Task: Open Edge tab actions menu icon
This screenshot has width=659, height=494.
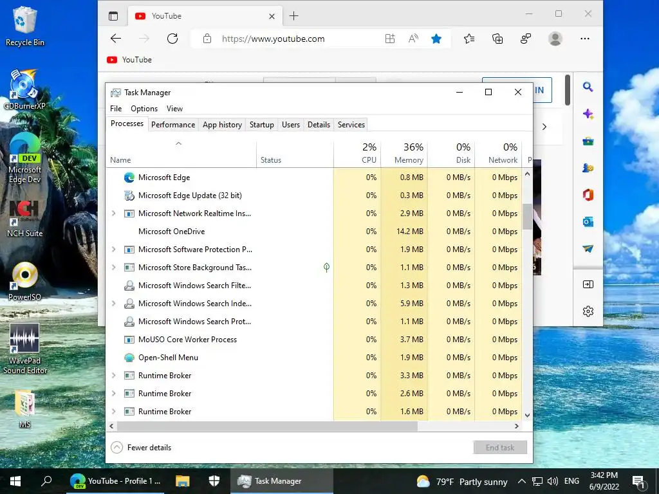Action: (113, 16)
